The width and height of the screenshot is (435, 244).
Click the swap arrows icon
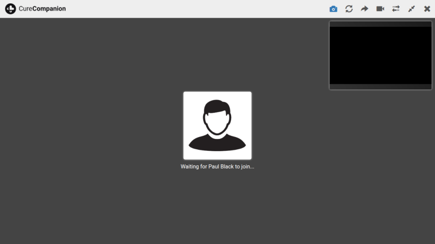[396, 9]
